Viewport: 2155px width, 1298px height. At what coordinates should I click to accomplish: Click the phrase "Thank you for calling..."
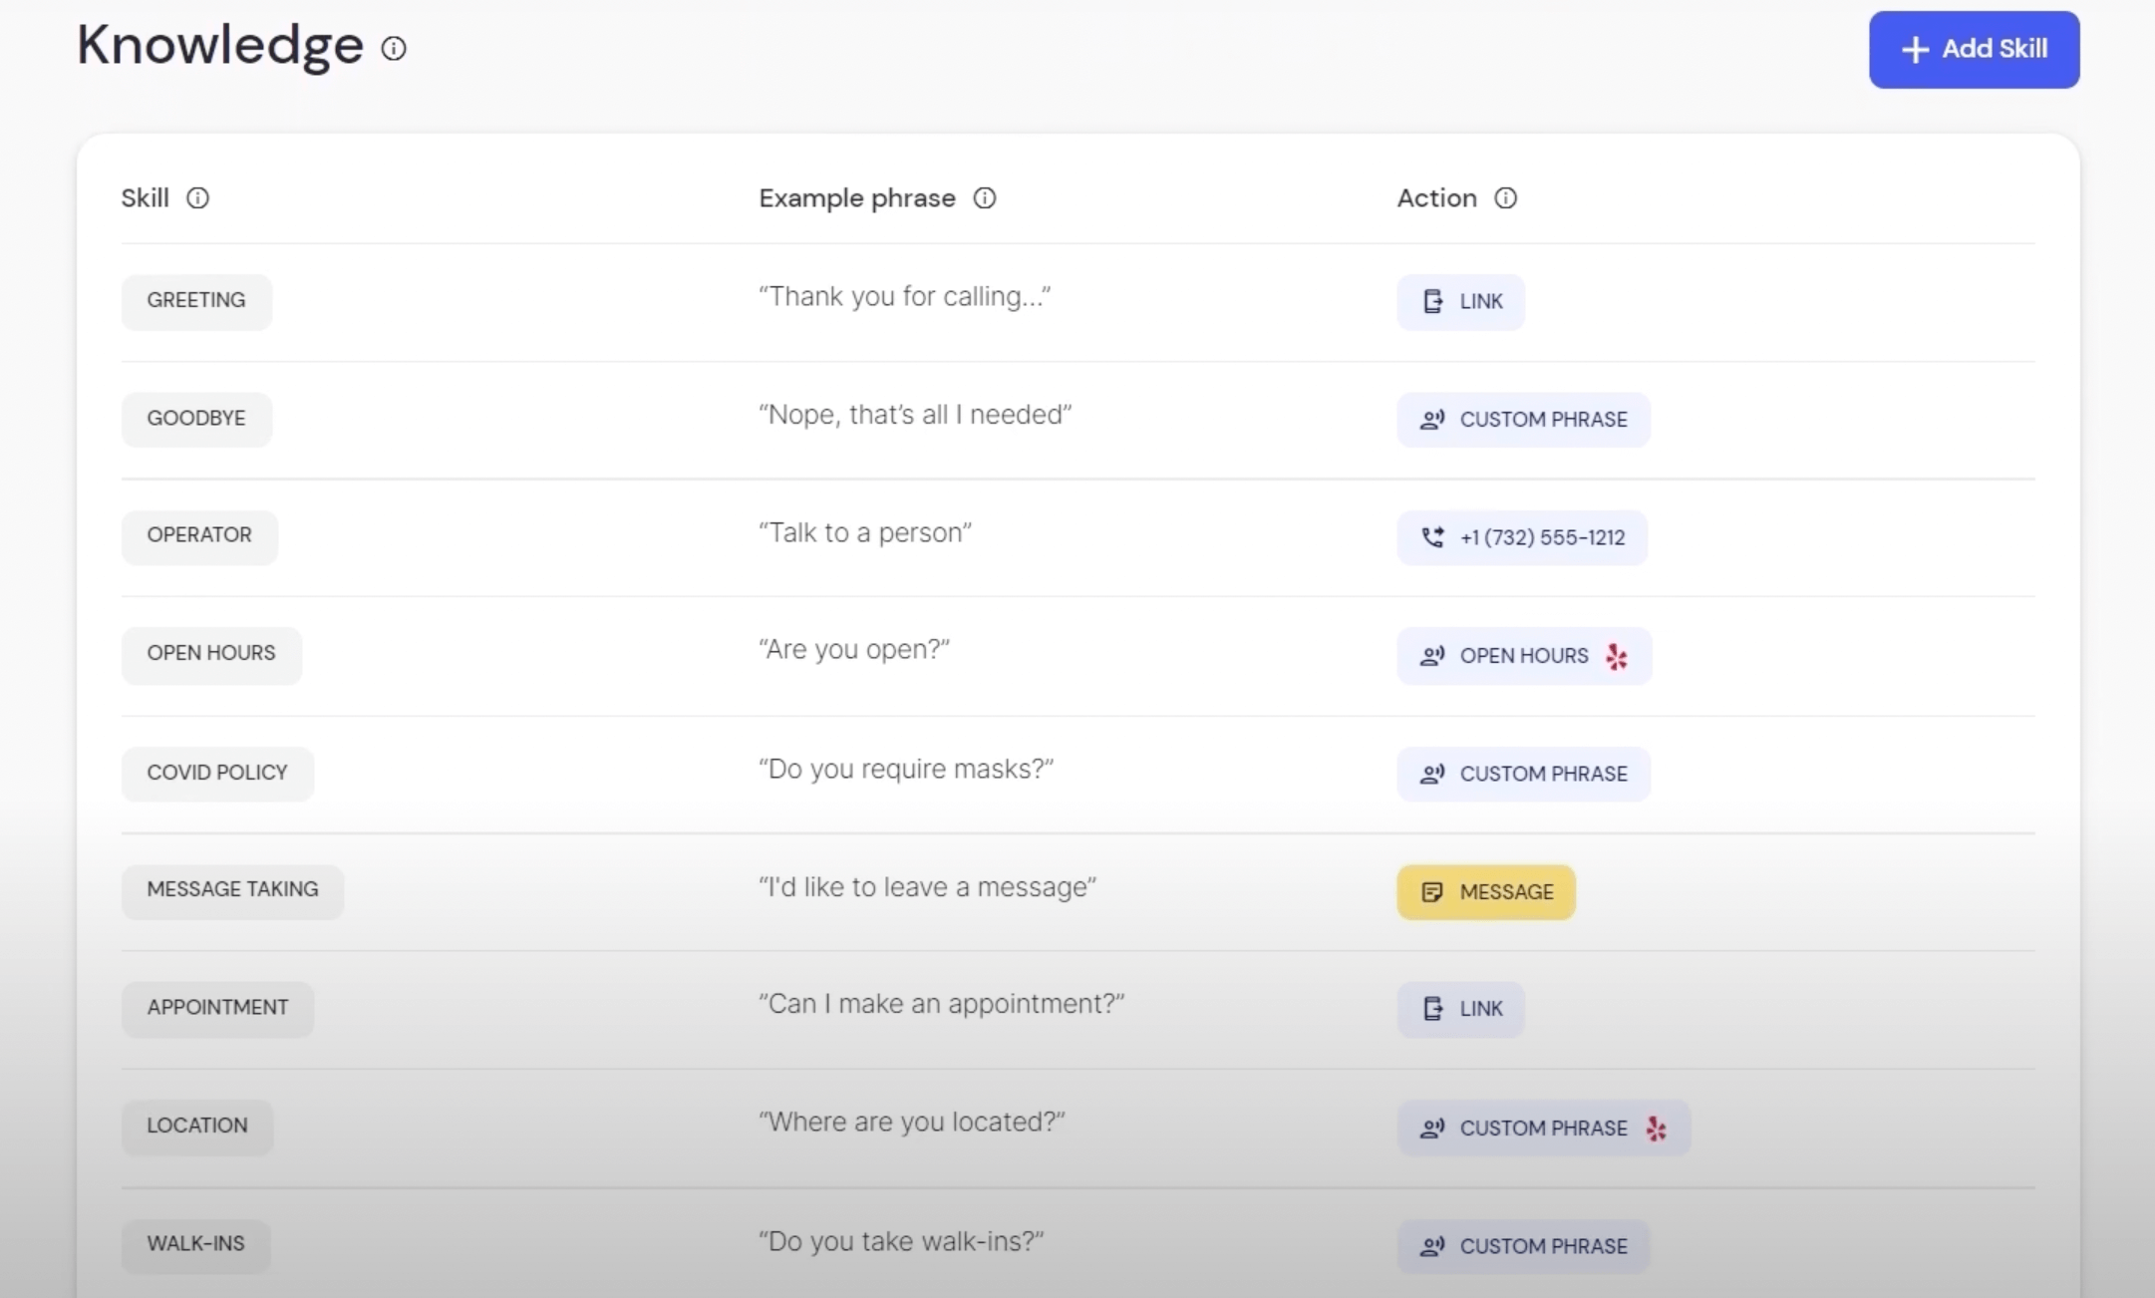905,297
